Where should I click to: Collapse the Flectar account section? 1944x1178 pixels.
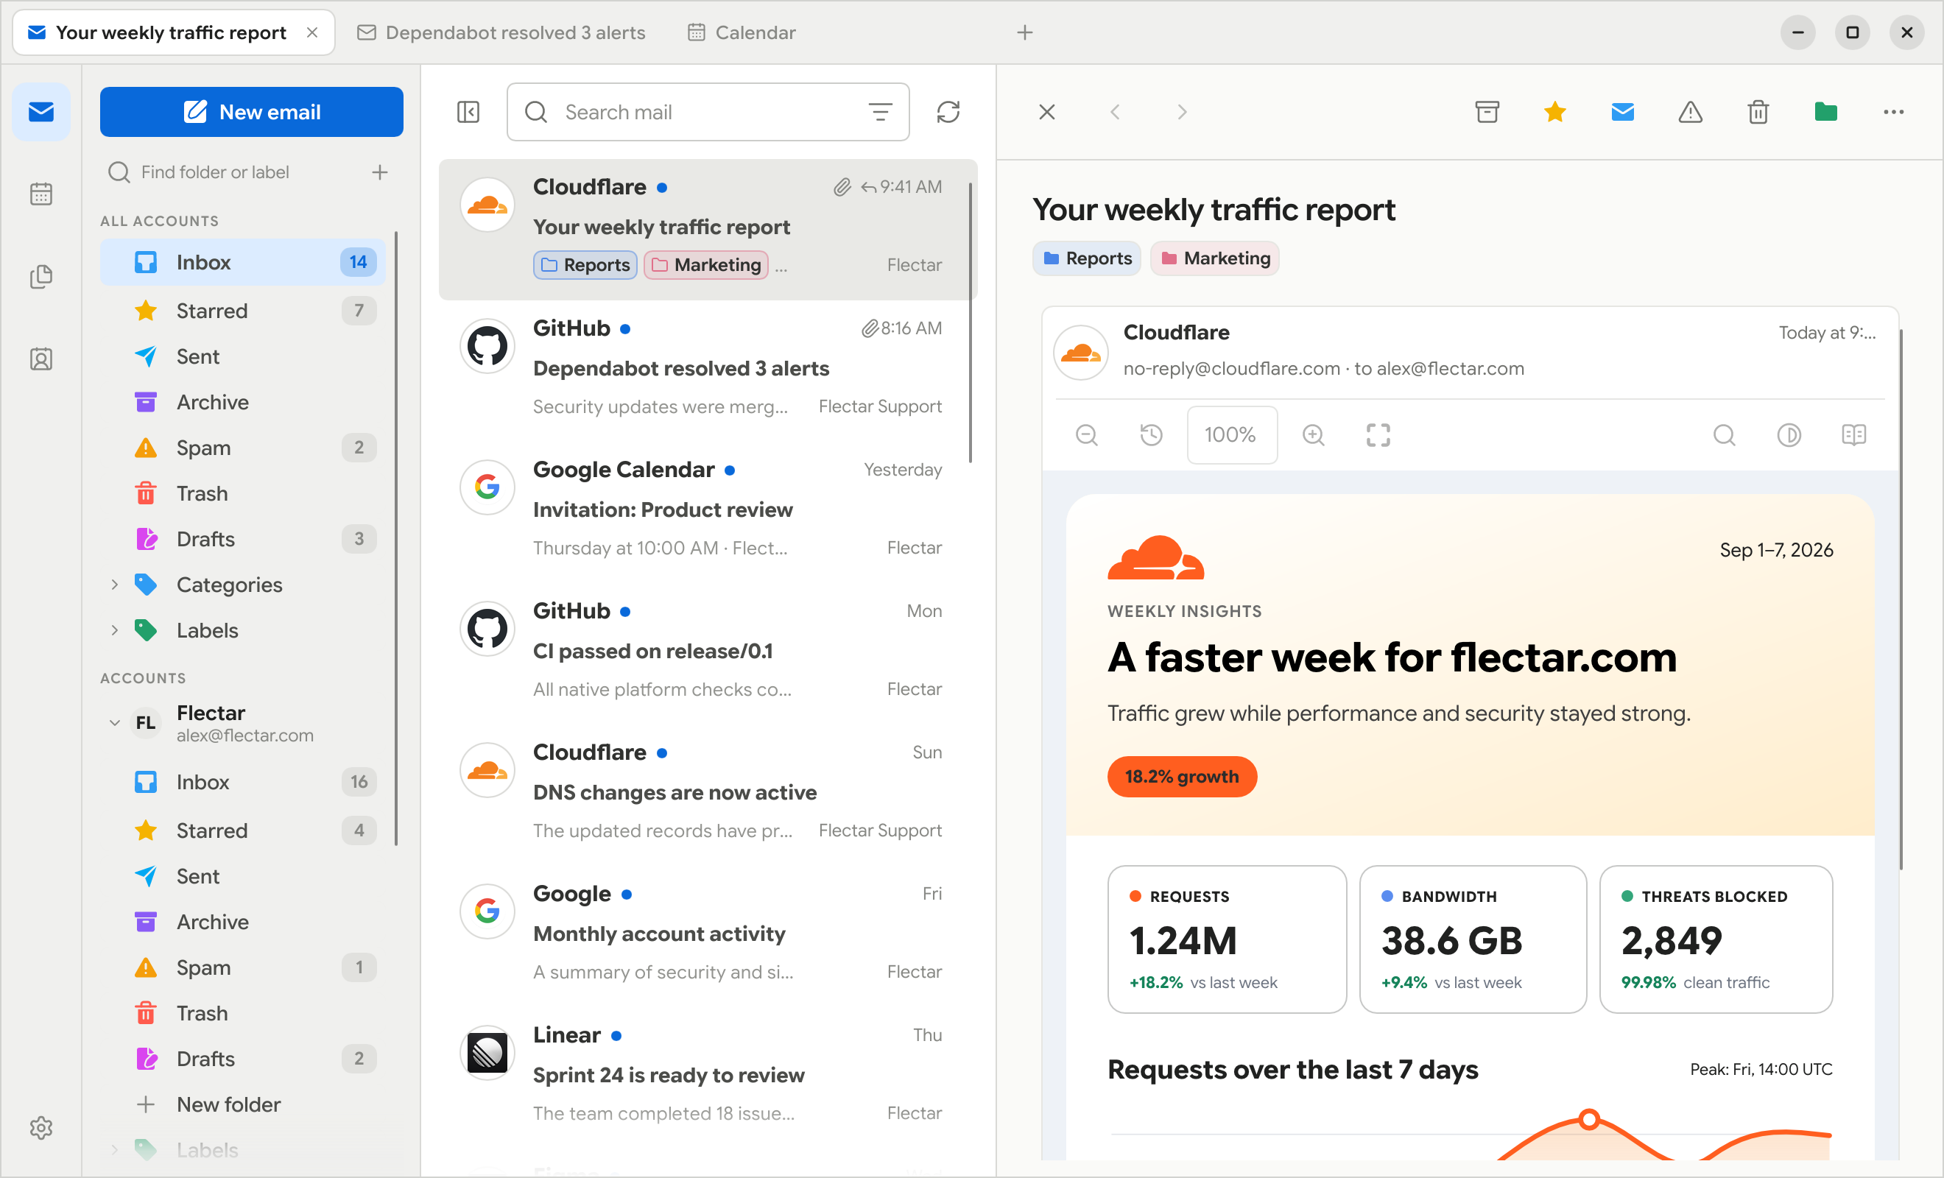click(114, 723)
